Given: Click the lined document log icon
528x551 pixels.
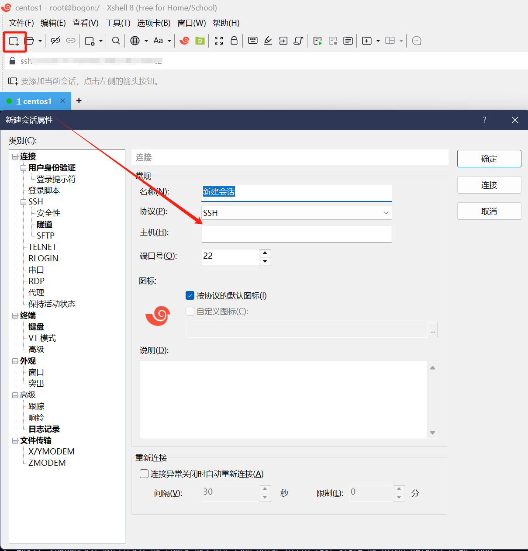Looking at the screenshot, I should click(348, 41).
